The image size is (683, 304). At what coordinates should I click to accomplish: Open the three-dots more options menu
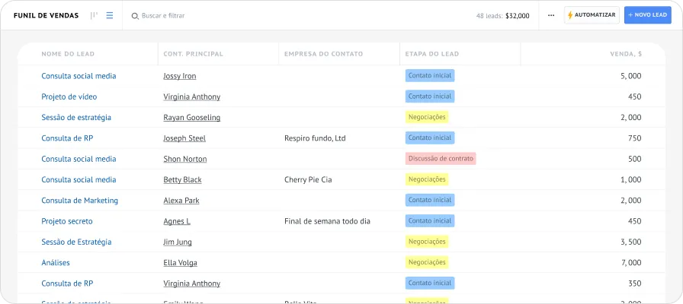coord(551,16)
